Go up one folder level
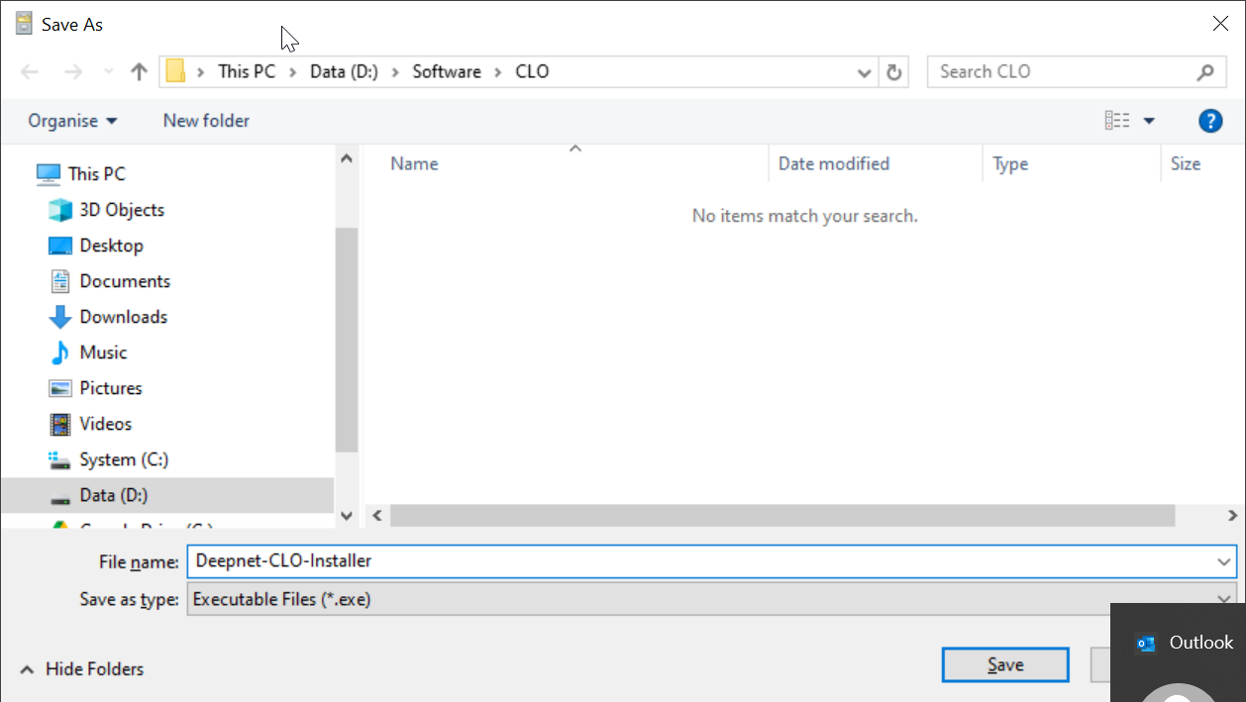Viewport: 1246px width, 702px height. point(139,71)
